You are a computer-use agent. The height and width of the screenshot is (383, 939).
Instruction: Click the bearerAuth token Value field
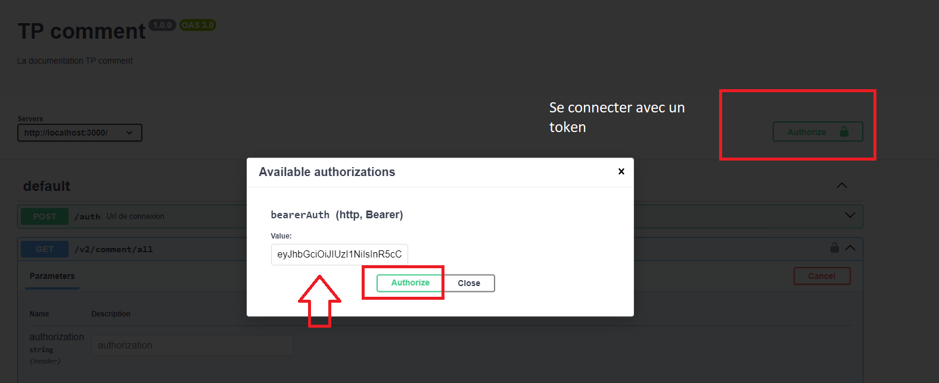click(339, 255)
